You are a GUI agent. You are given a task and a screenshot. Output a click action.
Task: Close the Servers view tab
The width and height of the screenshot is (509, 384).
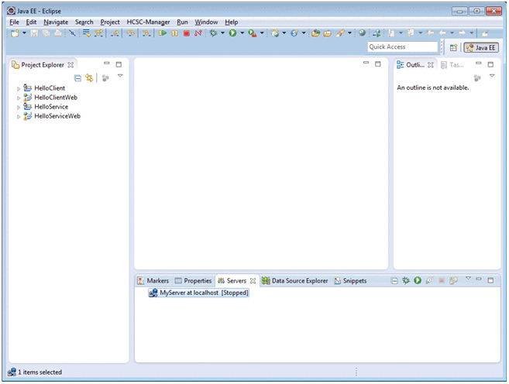(253, 280)
